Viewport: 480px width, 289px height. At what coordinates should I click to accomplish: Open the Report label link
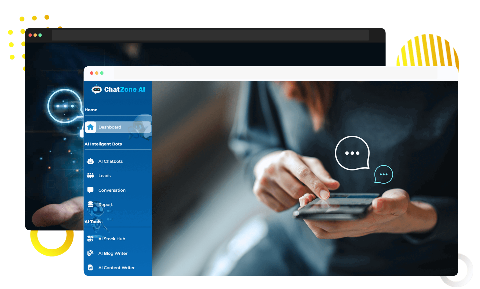click(105, 205)
